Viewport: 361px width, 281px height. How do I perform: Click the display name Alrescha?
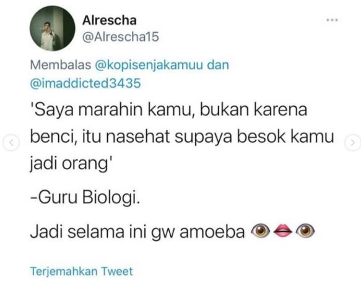point(110,20)
